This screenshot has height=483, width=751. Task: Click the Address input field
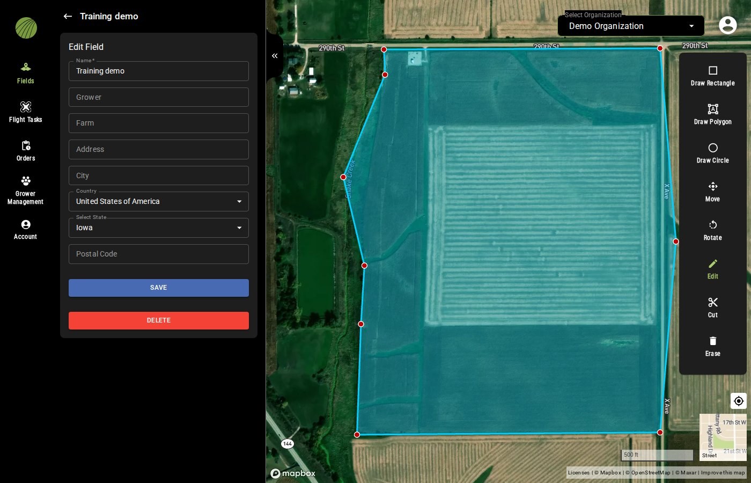coord(159,149)
